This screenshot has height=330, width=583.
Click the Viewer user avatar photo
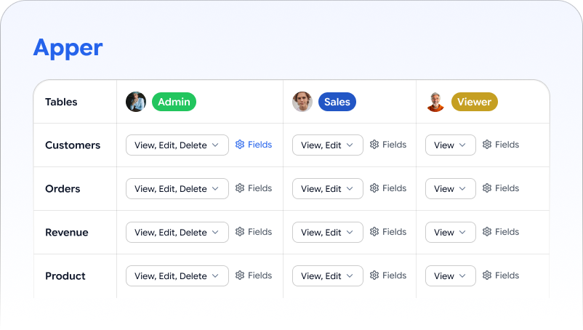point(435,102)
